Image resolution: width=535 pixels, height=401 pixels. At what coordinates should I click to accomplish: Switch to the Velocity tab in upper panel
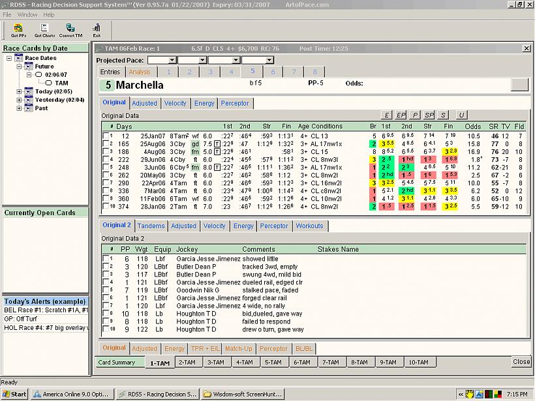point(175,103)
